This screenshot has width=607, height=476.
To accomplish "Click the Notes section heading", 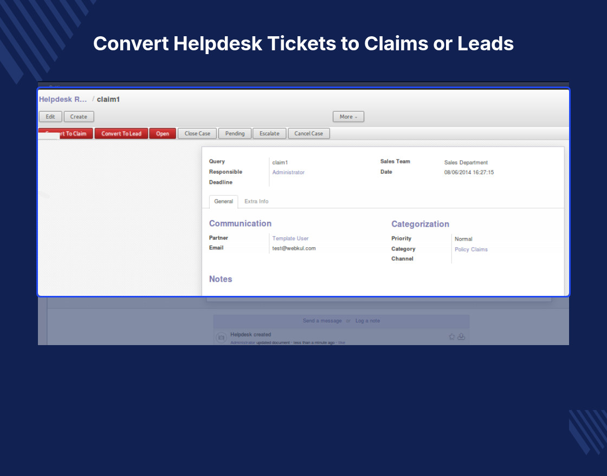I will [x=220, y=279].
